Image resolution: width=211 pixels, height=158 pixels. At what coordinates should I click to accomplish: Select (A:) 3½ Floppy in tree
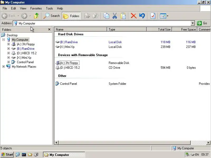click(x=26, y=44)
